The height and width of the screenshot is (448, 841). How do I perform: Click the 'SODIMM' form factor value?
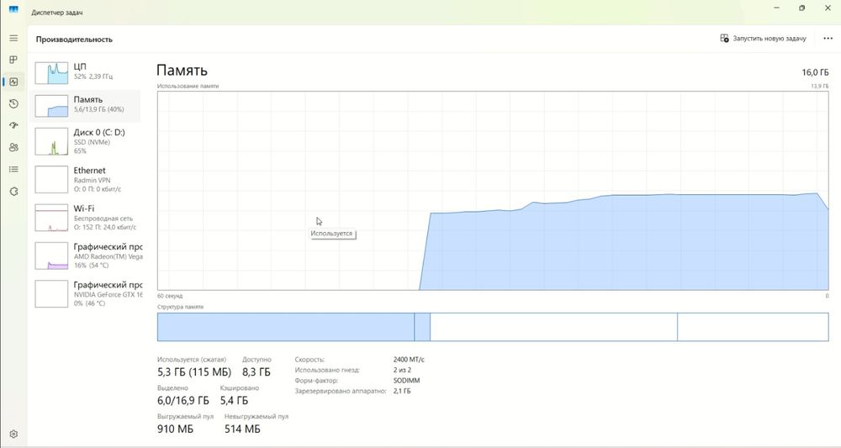tap(406, 381)
